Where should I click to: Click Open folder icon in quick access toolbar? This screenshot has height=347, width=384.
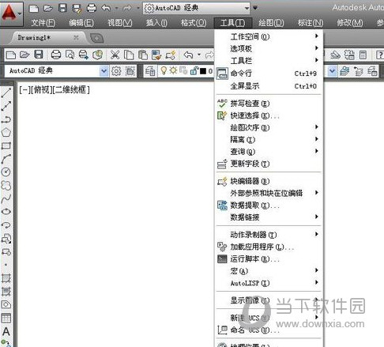pos(48,8)
